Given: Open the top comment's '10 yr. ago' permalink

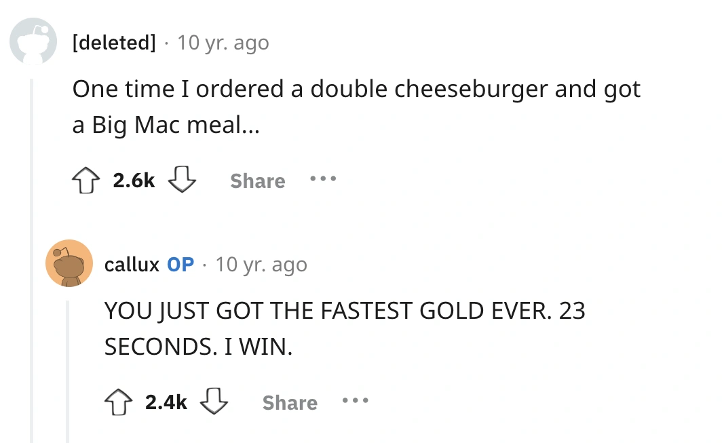Looking at the screenshot, I should (223, 43).
